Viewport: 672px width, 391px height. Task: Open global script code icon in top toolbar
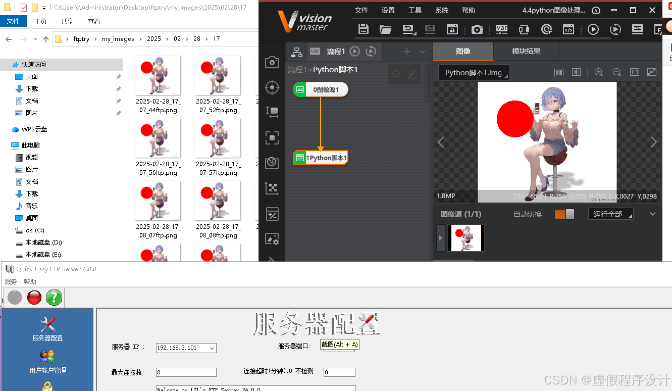pyautogui.click(x=568, y=29)
